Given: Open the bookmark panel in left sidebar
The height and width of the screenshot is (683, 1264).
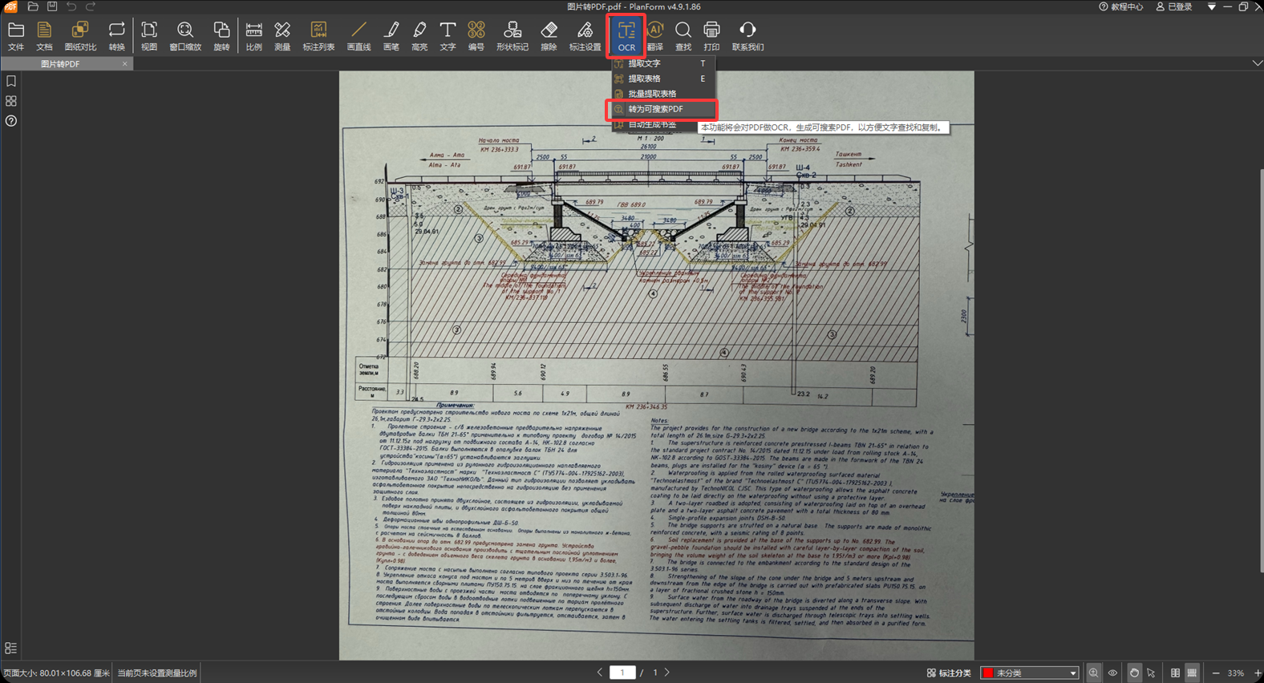Looking at the screenshot, I should tap(11, 81).
